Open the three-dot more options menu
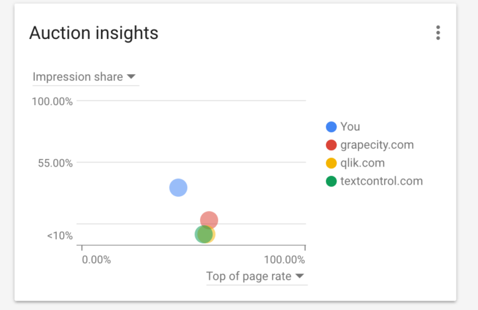This screenshot has width=478, height=310. 438,32
